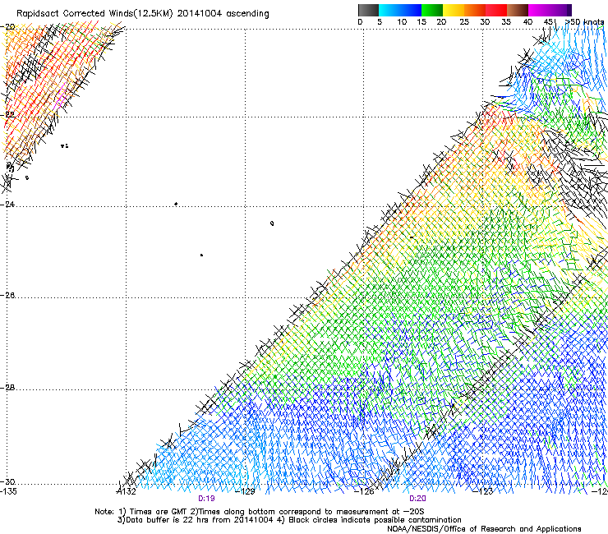Click the '-26' latitude axis label

[8, 296]
